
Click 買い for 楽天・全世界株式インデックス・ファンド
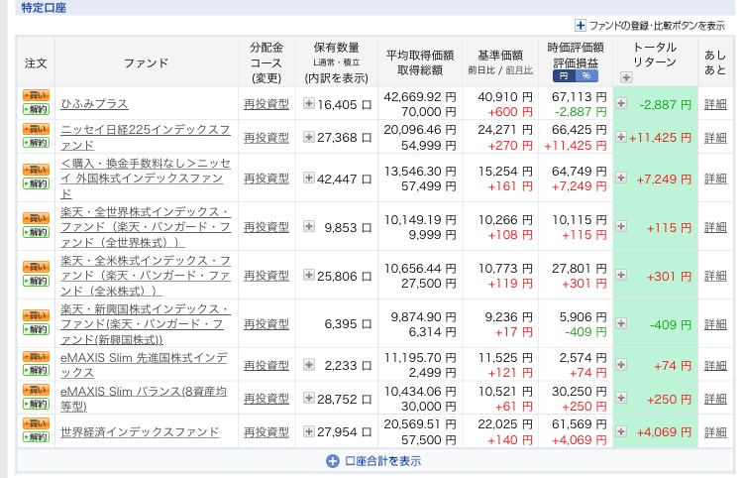pyautogui.click(x=36, y=218)
